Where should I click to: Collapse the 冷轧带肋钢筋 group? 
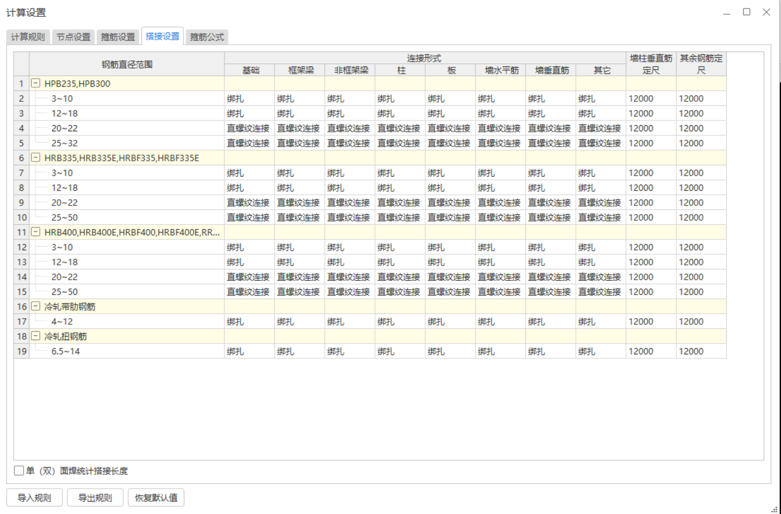(36, 306)
